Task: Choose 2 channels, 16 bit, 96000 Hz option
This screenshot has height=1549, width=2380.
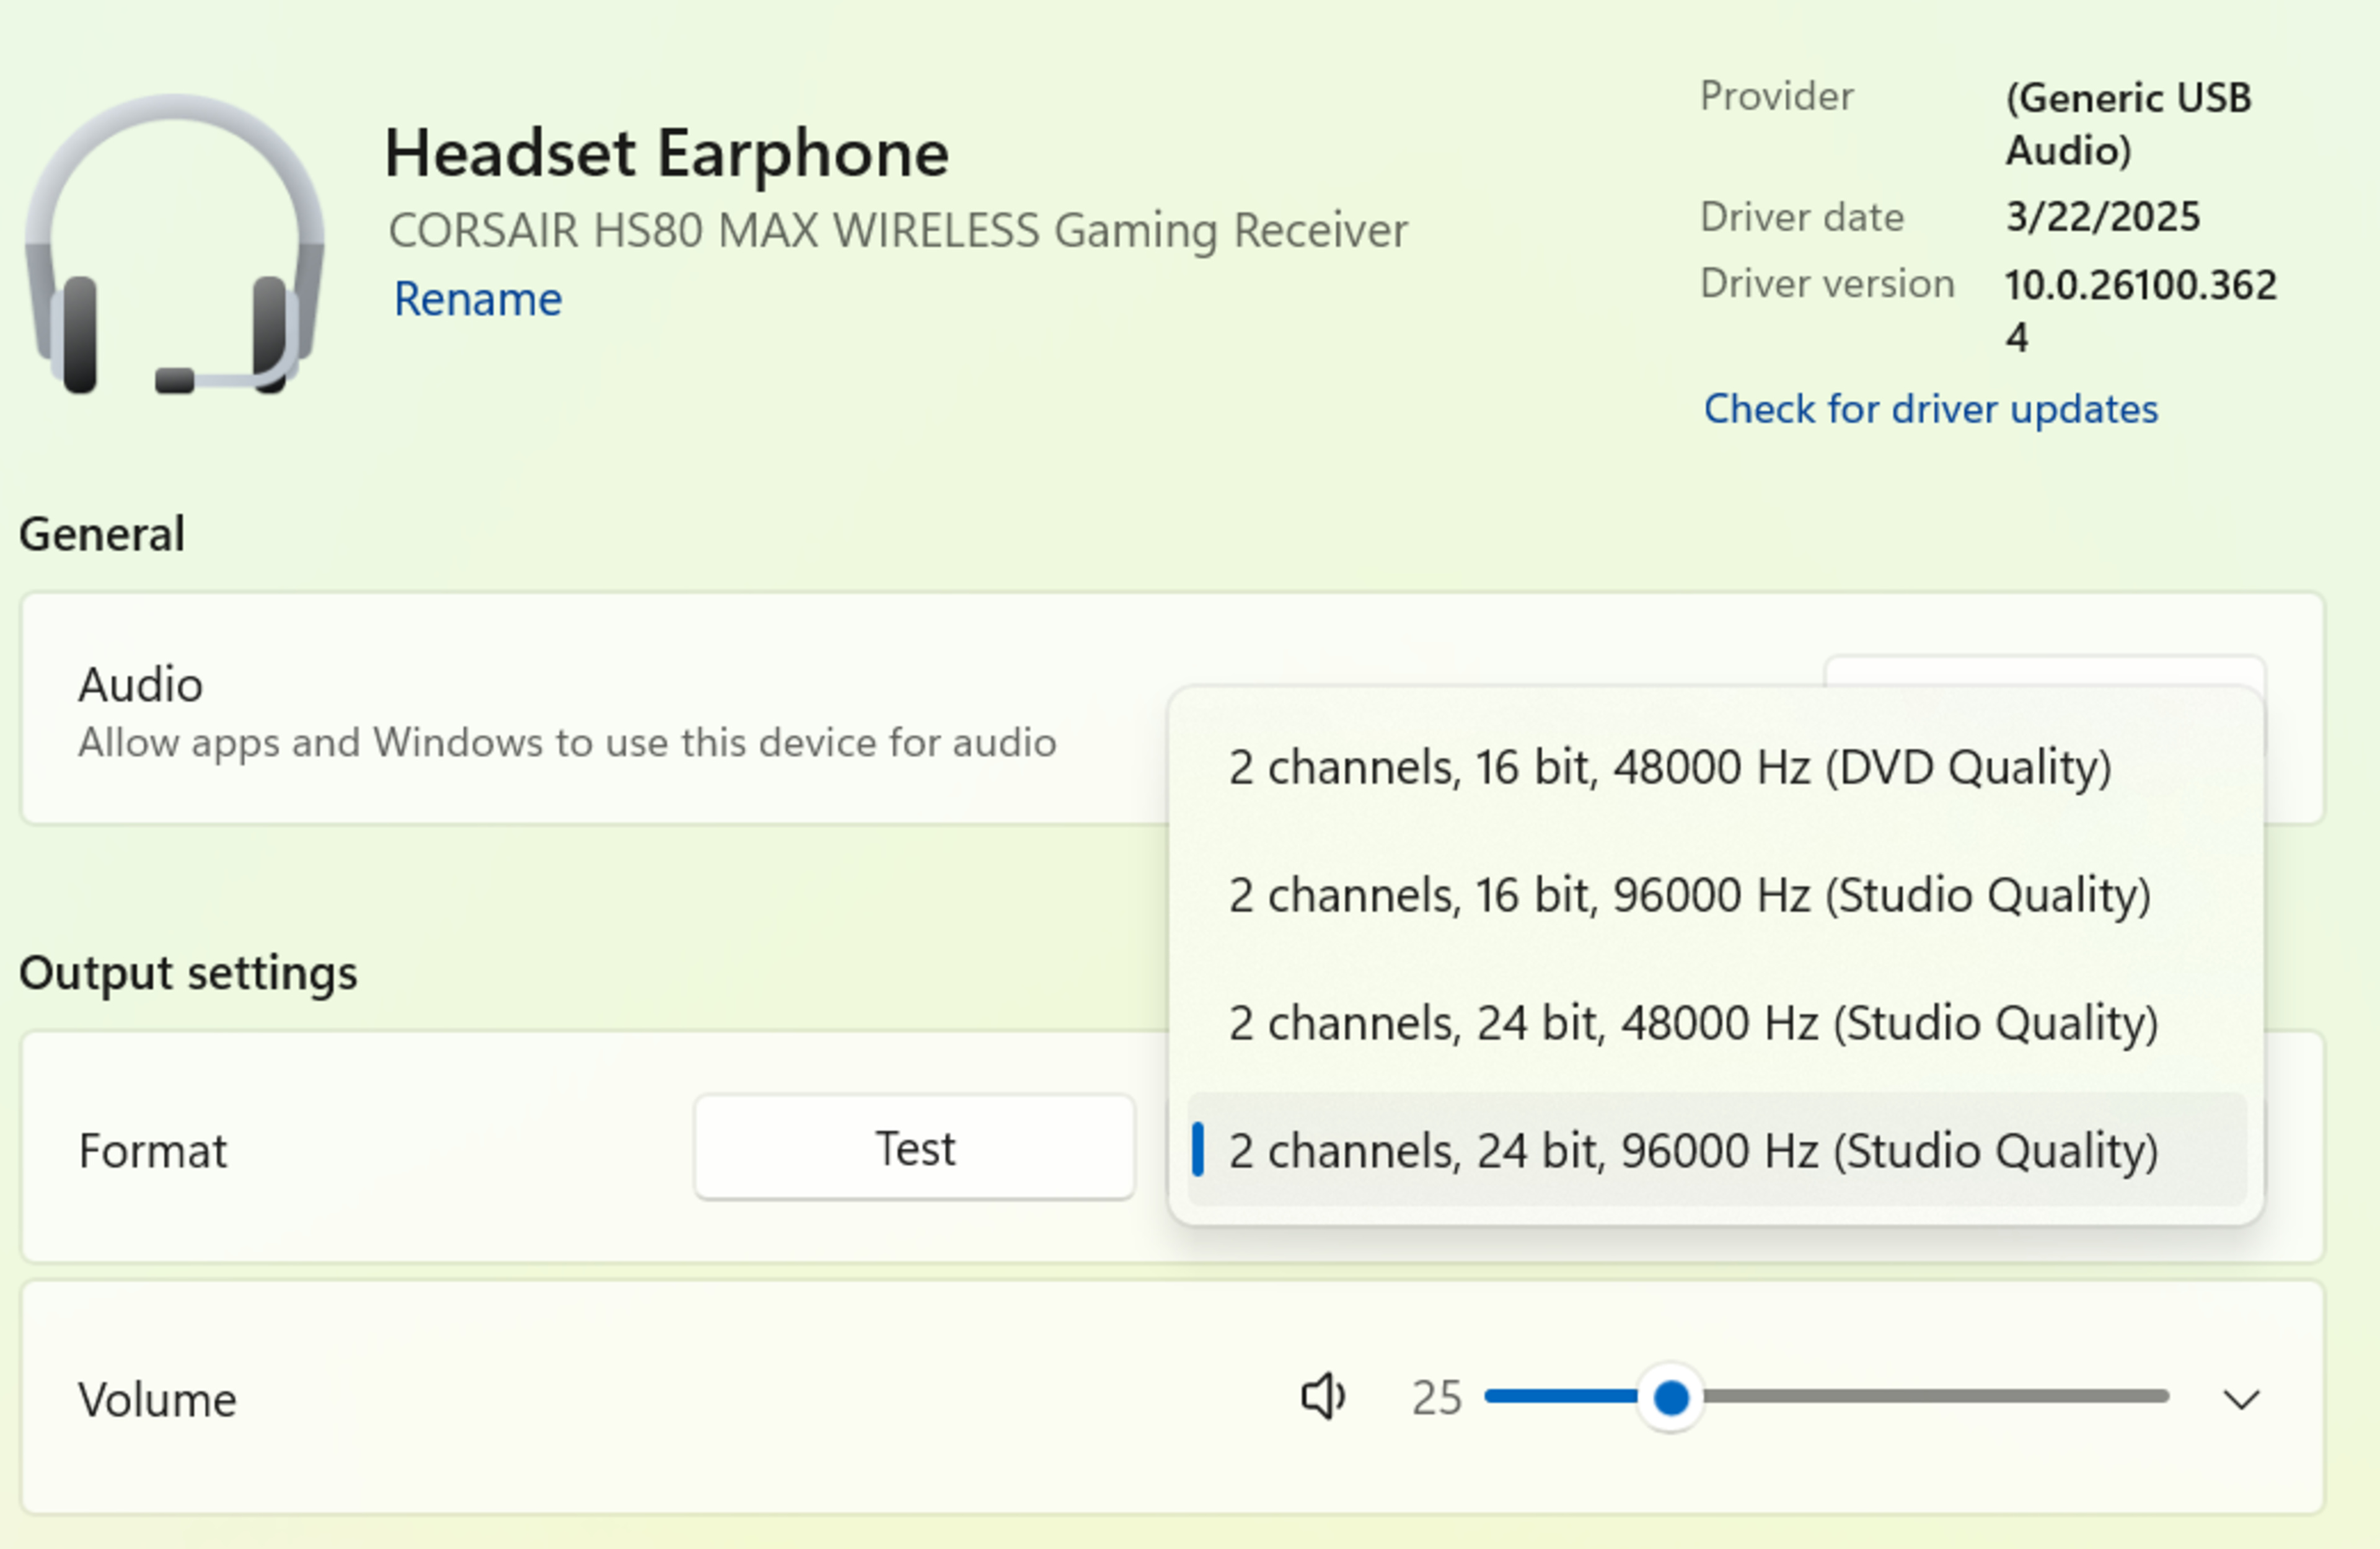Action: [1689, 895]
